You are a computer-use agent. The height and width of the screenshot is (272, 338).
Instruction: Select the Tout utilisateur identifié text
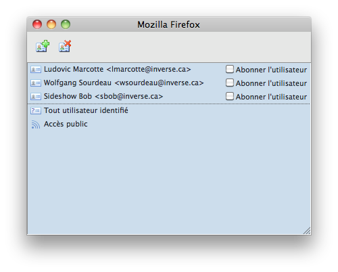click(x=86, y=110)
